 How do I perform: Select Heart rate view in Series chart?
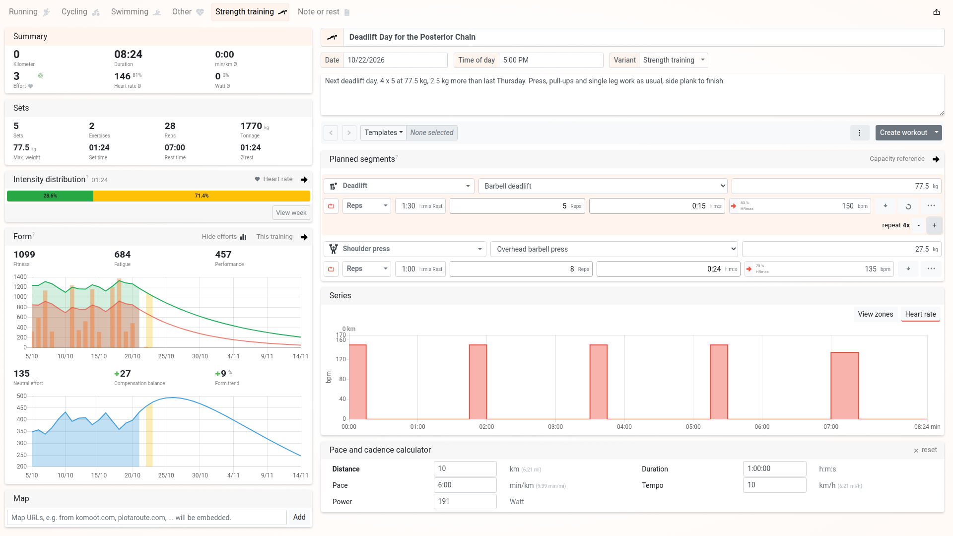click(920, 314)
